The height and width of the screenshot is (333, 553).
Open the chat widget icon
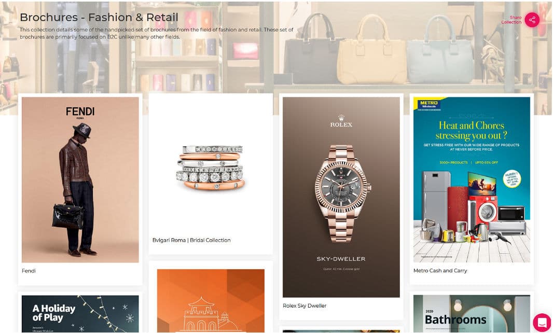click(x=542, y=322)
